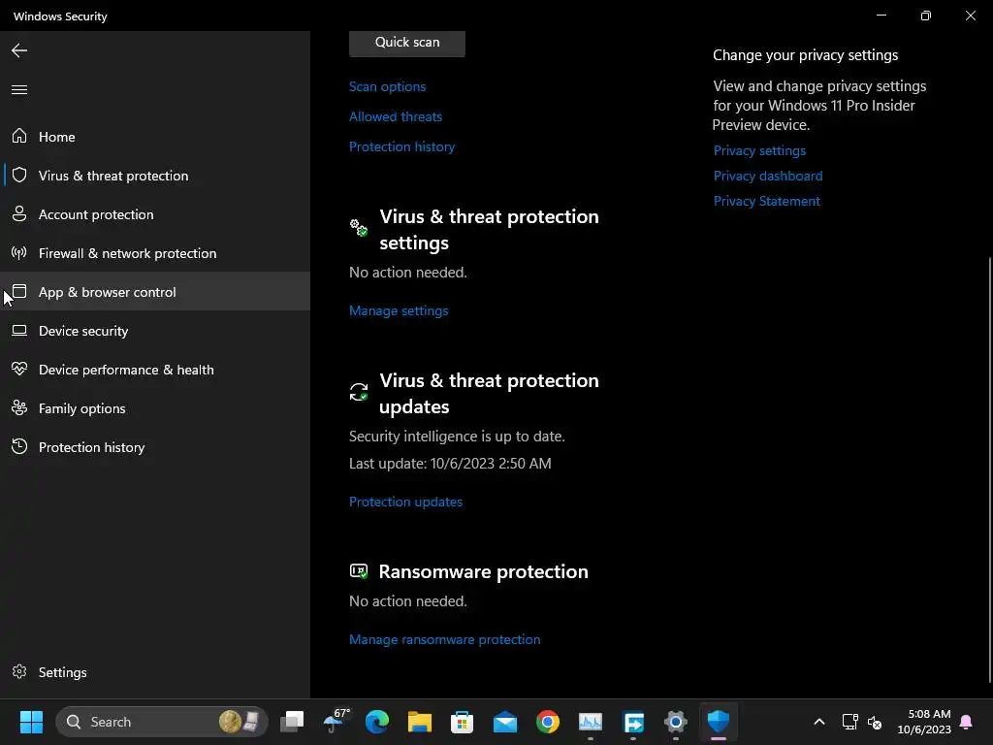Click the clock icon for Protection history
The image size is (993, 745).
[19, 446]
